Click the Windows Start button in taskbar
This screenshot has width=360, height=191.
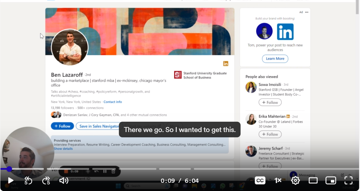(x=118, y=186)
